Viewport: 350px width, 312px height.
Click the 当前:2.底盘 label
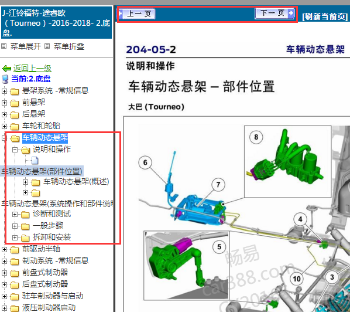coord(31,79)
